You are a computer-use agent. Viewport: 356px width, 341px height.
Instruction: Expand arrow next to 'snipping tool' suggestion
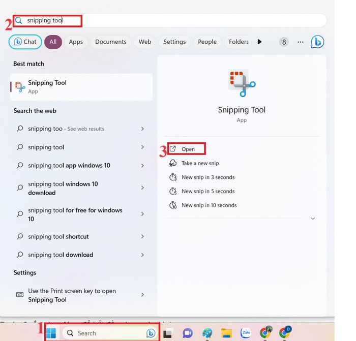[x=142, y=147]
